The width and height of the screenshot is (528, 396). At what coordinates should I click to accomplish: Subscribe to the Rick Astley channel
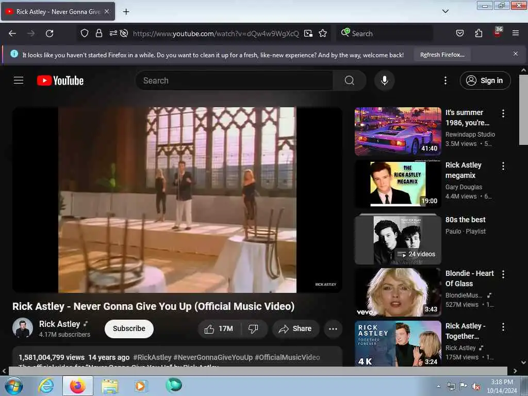129,328
